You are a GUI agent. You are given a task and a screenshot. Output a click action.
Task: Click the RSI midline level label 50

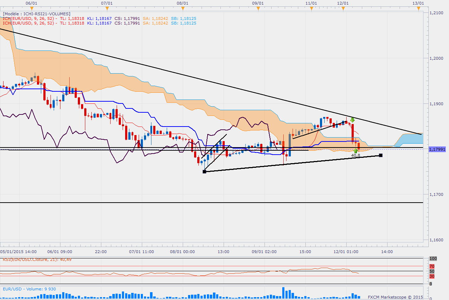coord(432,272)
